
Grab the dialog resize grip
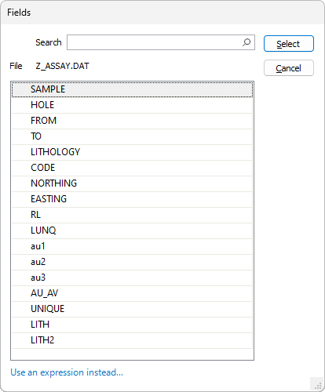pyautogui.click(x=318, y=385)
